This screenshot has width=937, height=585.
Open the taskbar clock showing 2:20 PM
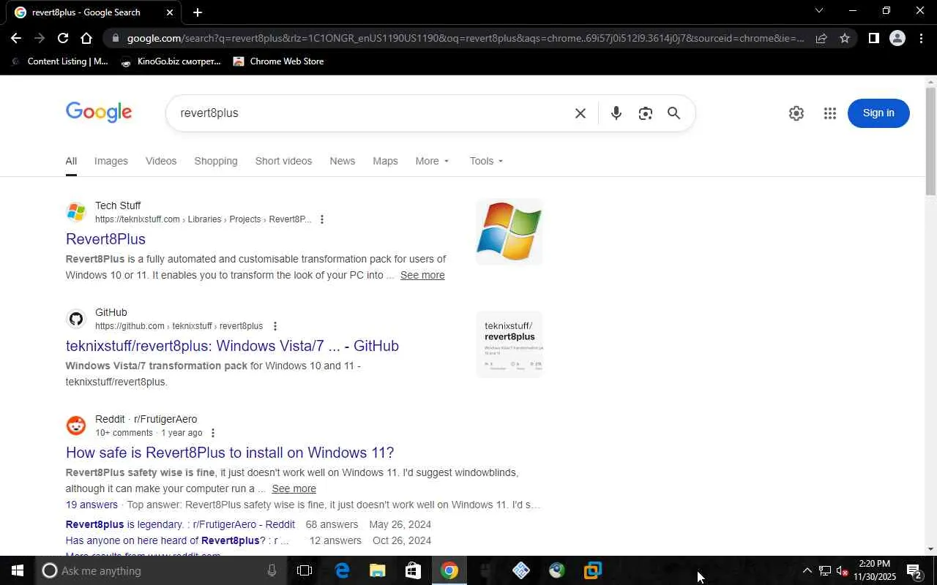point(875,570)
